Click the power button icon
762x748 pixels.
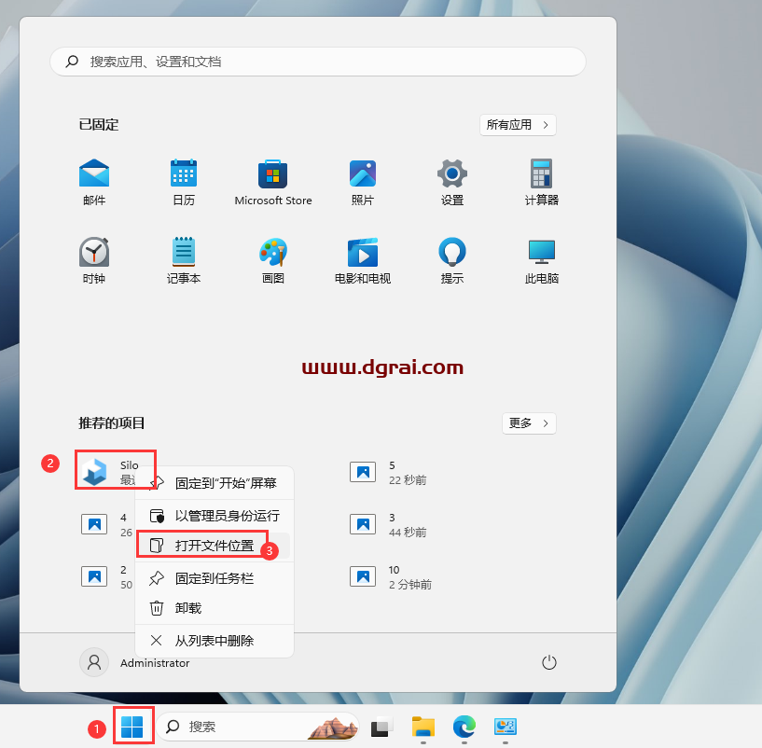point(548,662)
